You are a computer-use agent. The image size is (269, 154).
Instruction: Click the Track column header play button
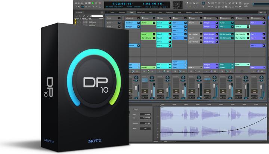click(x=119, y=18)
